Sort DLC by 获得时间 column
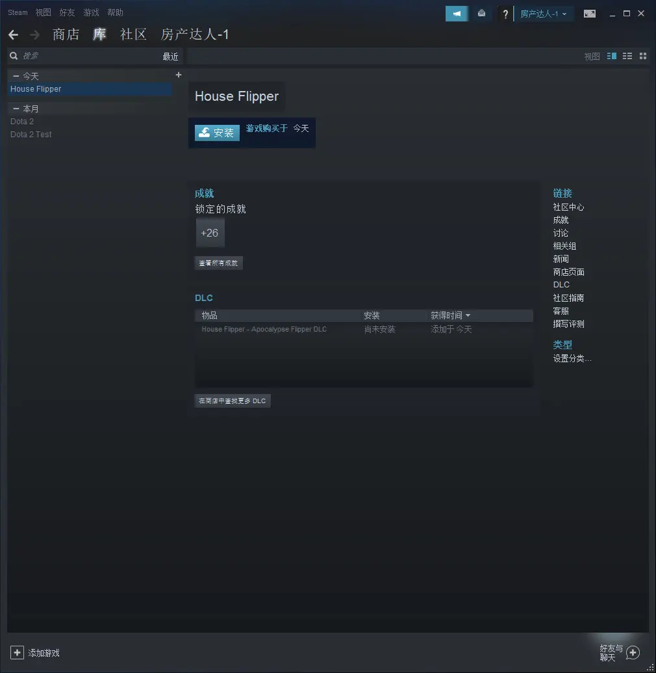The width and height of the screenshot is (656, 673). coord(450,315)
